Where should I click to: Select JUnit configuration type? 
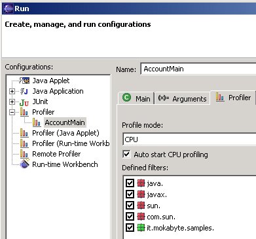coord(40,101)
